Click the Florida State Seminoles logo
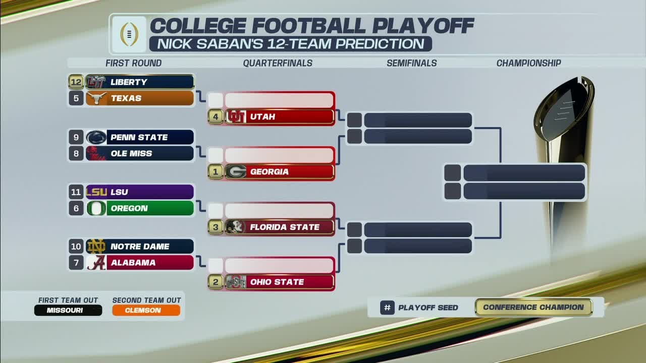Image resolution: width=646 pixels, height=363 pixels. tap(236, 227)
